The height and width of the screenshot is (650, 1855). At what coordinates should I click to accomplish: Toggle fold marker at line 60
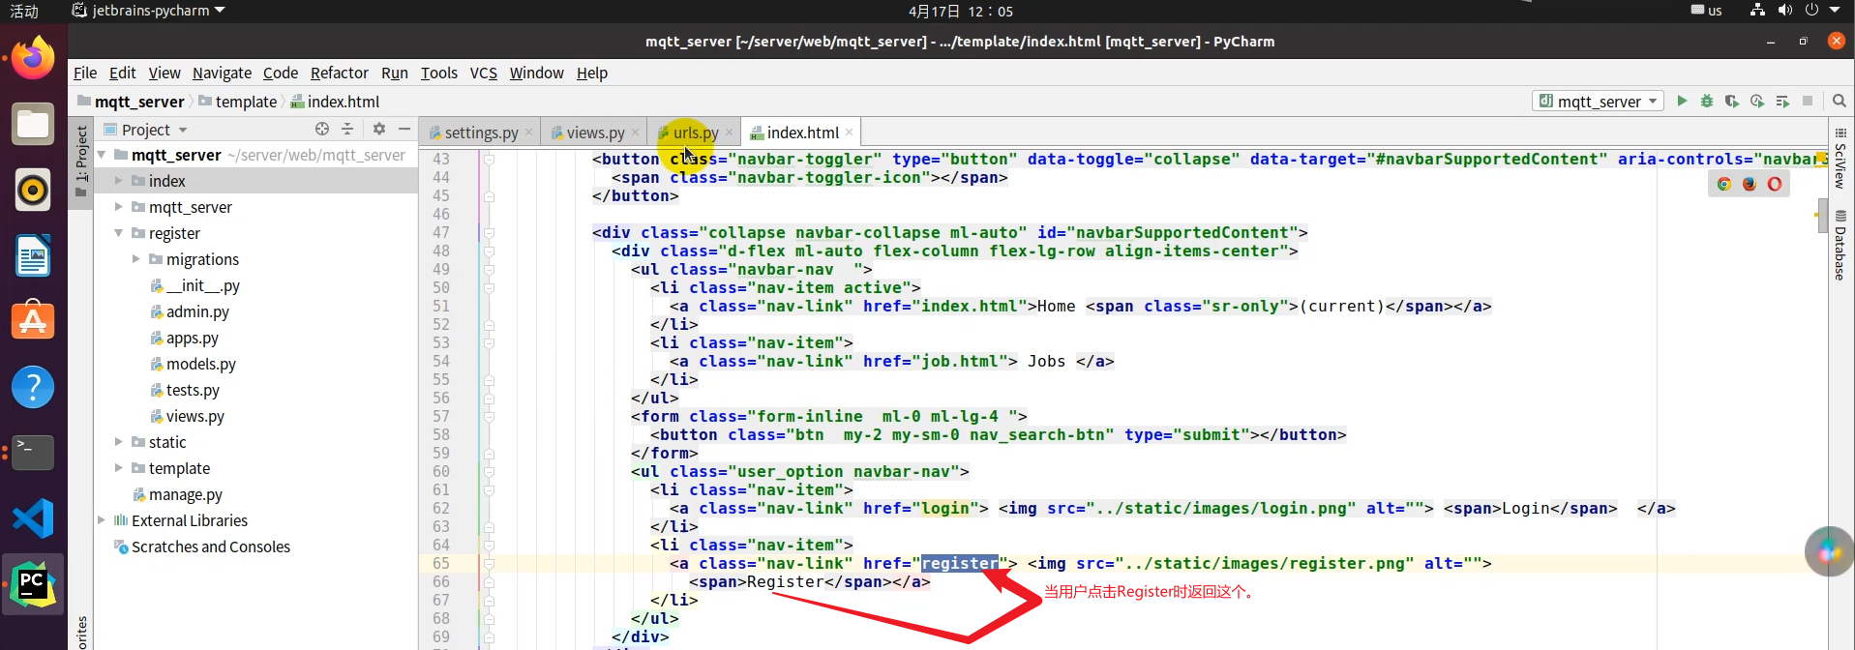(489, 471)
